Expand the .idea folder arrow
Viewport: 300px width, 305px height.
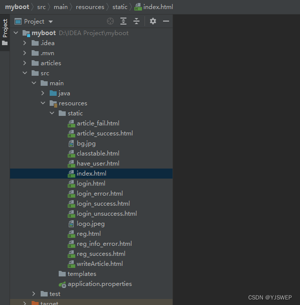click(x=25, y=43)
